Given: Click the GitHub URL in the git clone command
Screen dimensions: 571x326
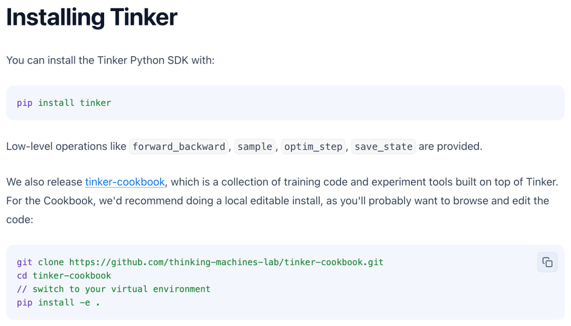Looking at the screenshot, I should click(226, 262).
